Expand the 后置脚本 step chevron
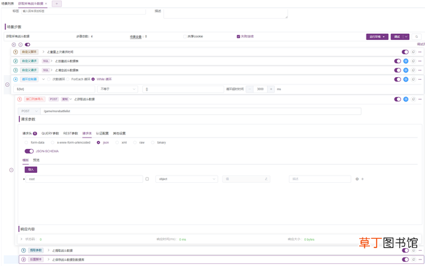Viewport: 425px width, 266px height. click(x=48, y=259)
